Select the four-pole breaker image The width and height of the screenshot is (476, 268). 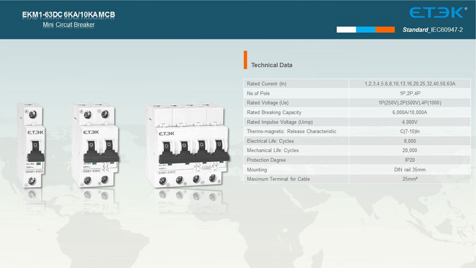(x=187, y=145)
